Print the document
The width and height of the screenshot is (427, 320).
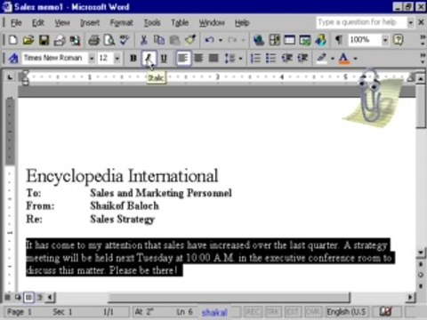94,40
